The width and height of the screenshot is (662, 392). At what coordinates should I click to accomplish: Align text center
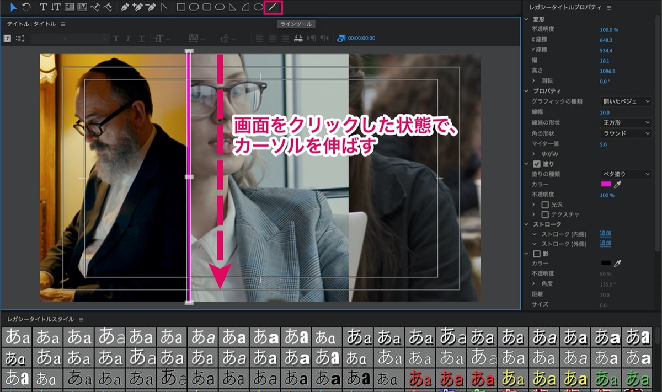[x=272, y=38]
